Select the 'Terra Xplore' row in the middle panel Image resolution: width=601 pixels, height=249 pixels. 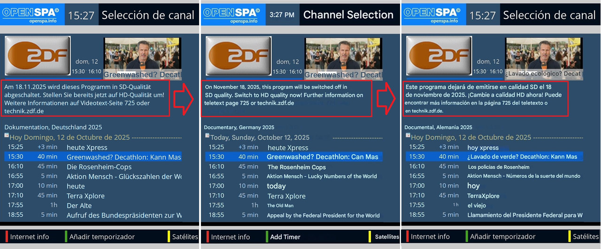pyautogui.click(x=293, y=196)
